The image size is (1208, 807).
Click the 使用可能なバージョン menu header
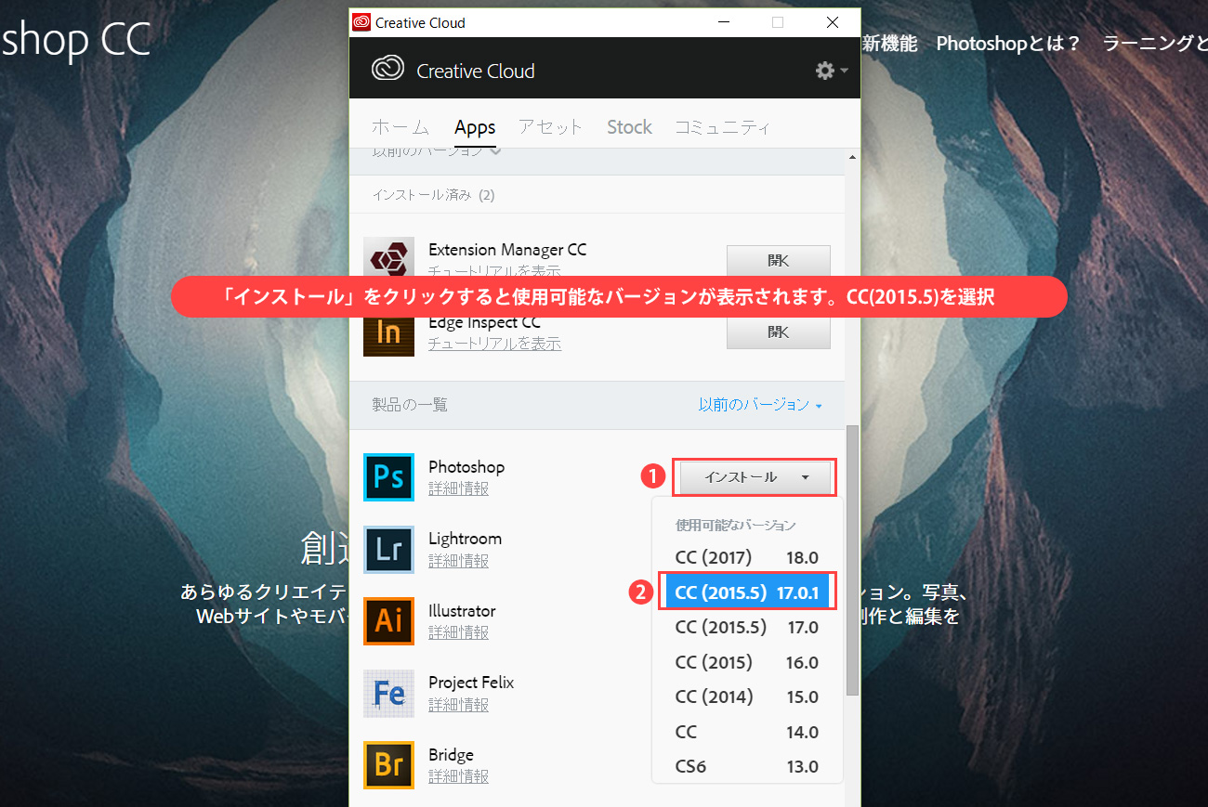click(x=736, y=525)
